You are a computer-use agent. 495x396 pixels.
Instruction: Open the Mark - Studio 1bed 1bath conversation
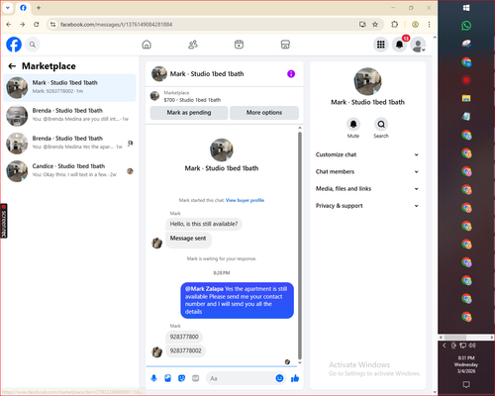(x=69, y=87)
